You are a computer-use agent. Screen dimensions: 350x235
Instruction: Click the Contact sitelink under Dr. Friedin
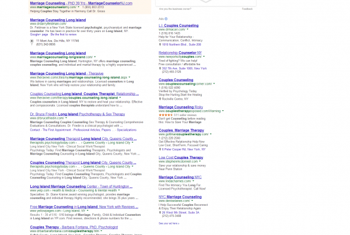click(35, 130)
